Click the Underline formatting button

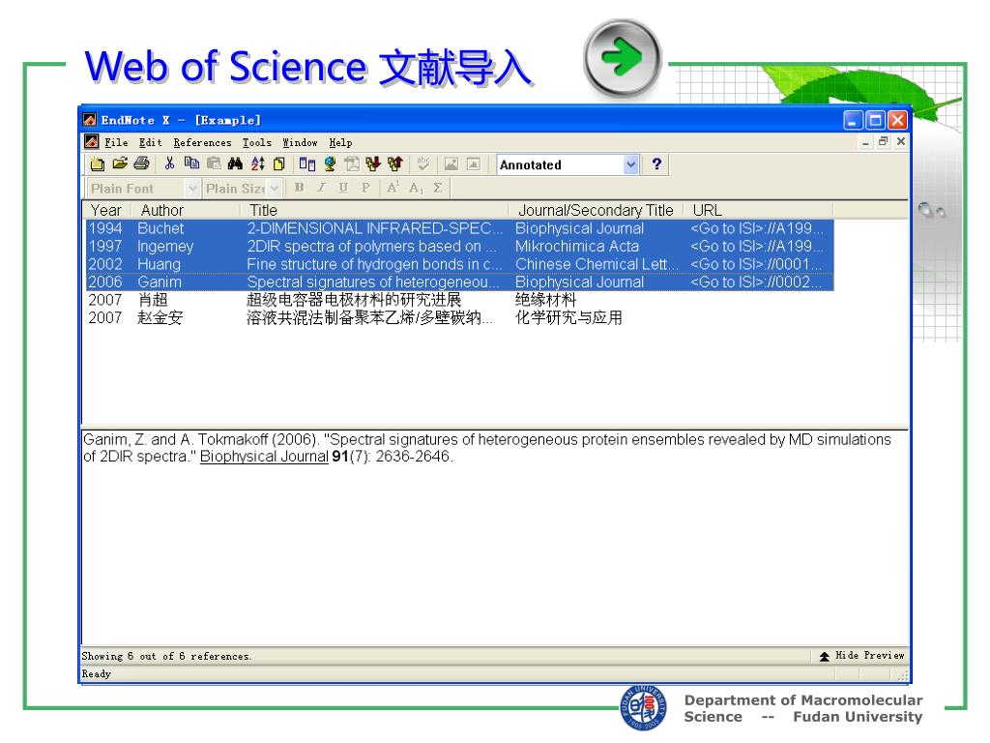click(x=343, y=188)
